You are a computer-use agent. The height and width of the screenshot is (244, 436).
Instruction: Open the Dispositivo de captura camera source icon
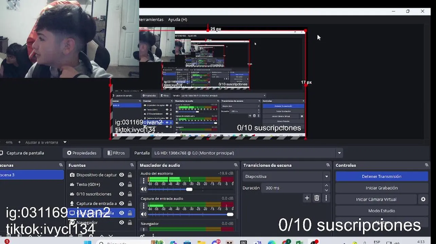[x=72, y=175]
